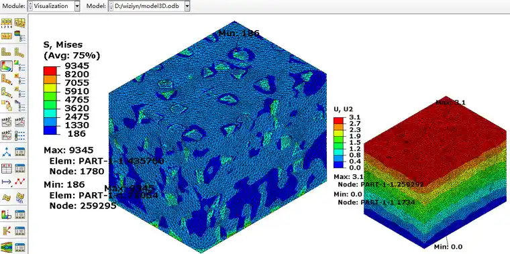Select 'Node: 259295' text in legend
The height and width of the screenshot is (254, 510).
click(83, 206)
